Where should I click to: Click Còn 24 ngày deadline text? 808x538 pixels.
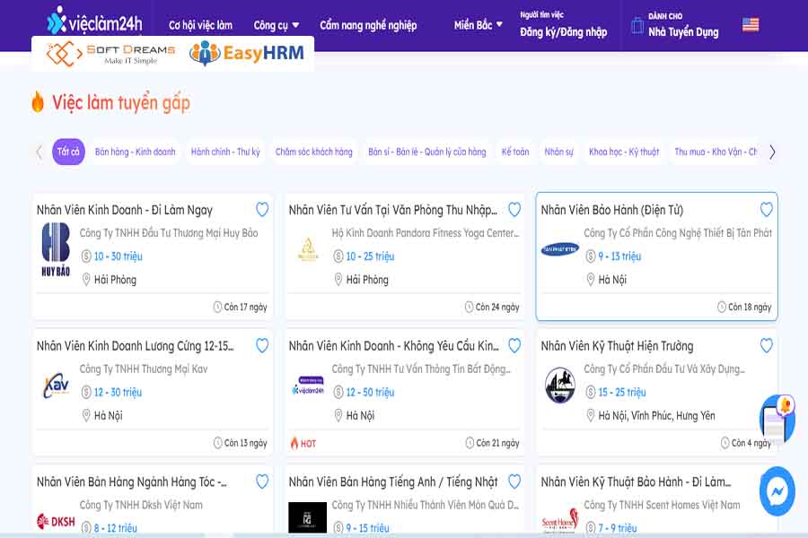tap(497, 307)
